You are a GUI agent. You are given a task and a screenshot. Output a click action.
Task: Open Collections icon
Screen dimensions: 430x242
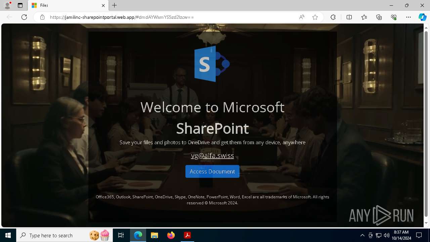tap(379, 17)
